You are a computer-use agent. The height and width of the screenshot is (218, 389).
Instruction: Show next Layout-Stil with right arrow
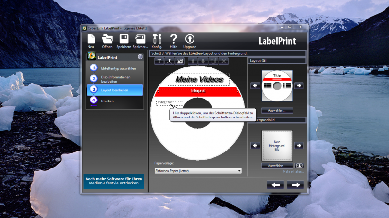click(299, 86)
